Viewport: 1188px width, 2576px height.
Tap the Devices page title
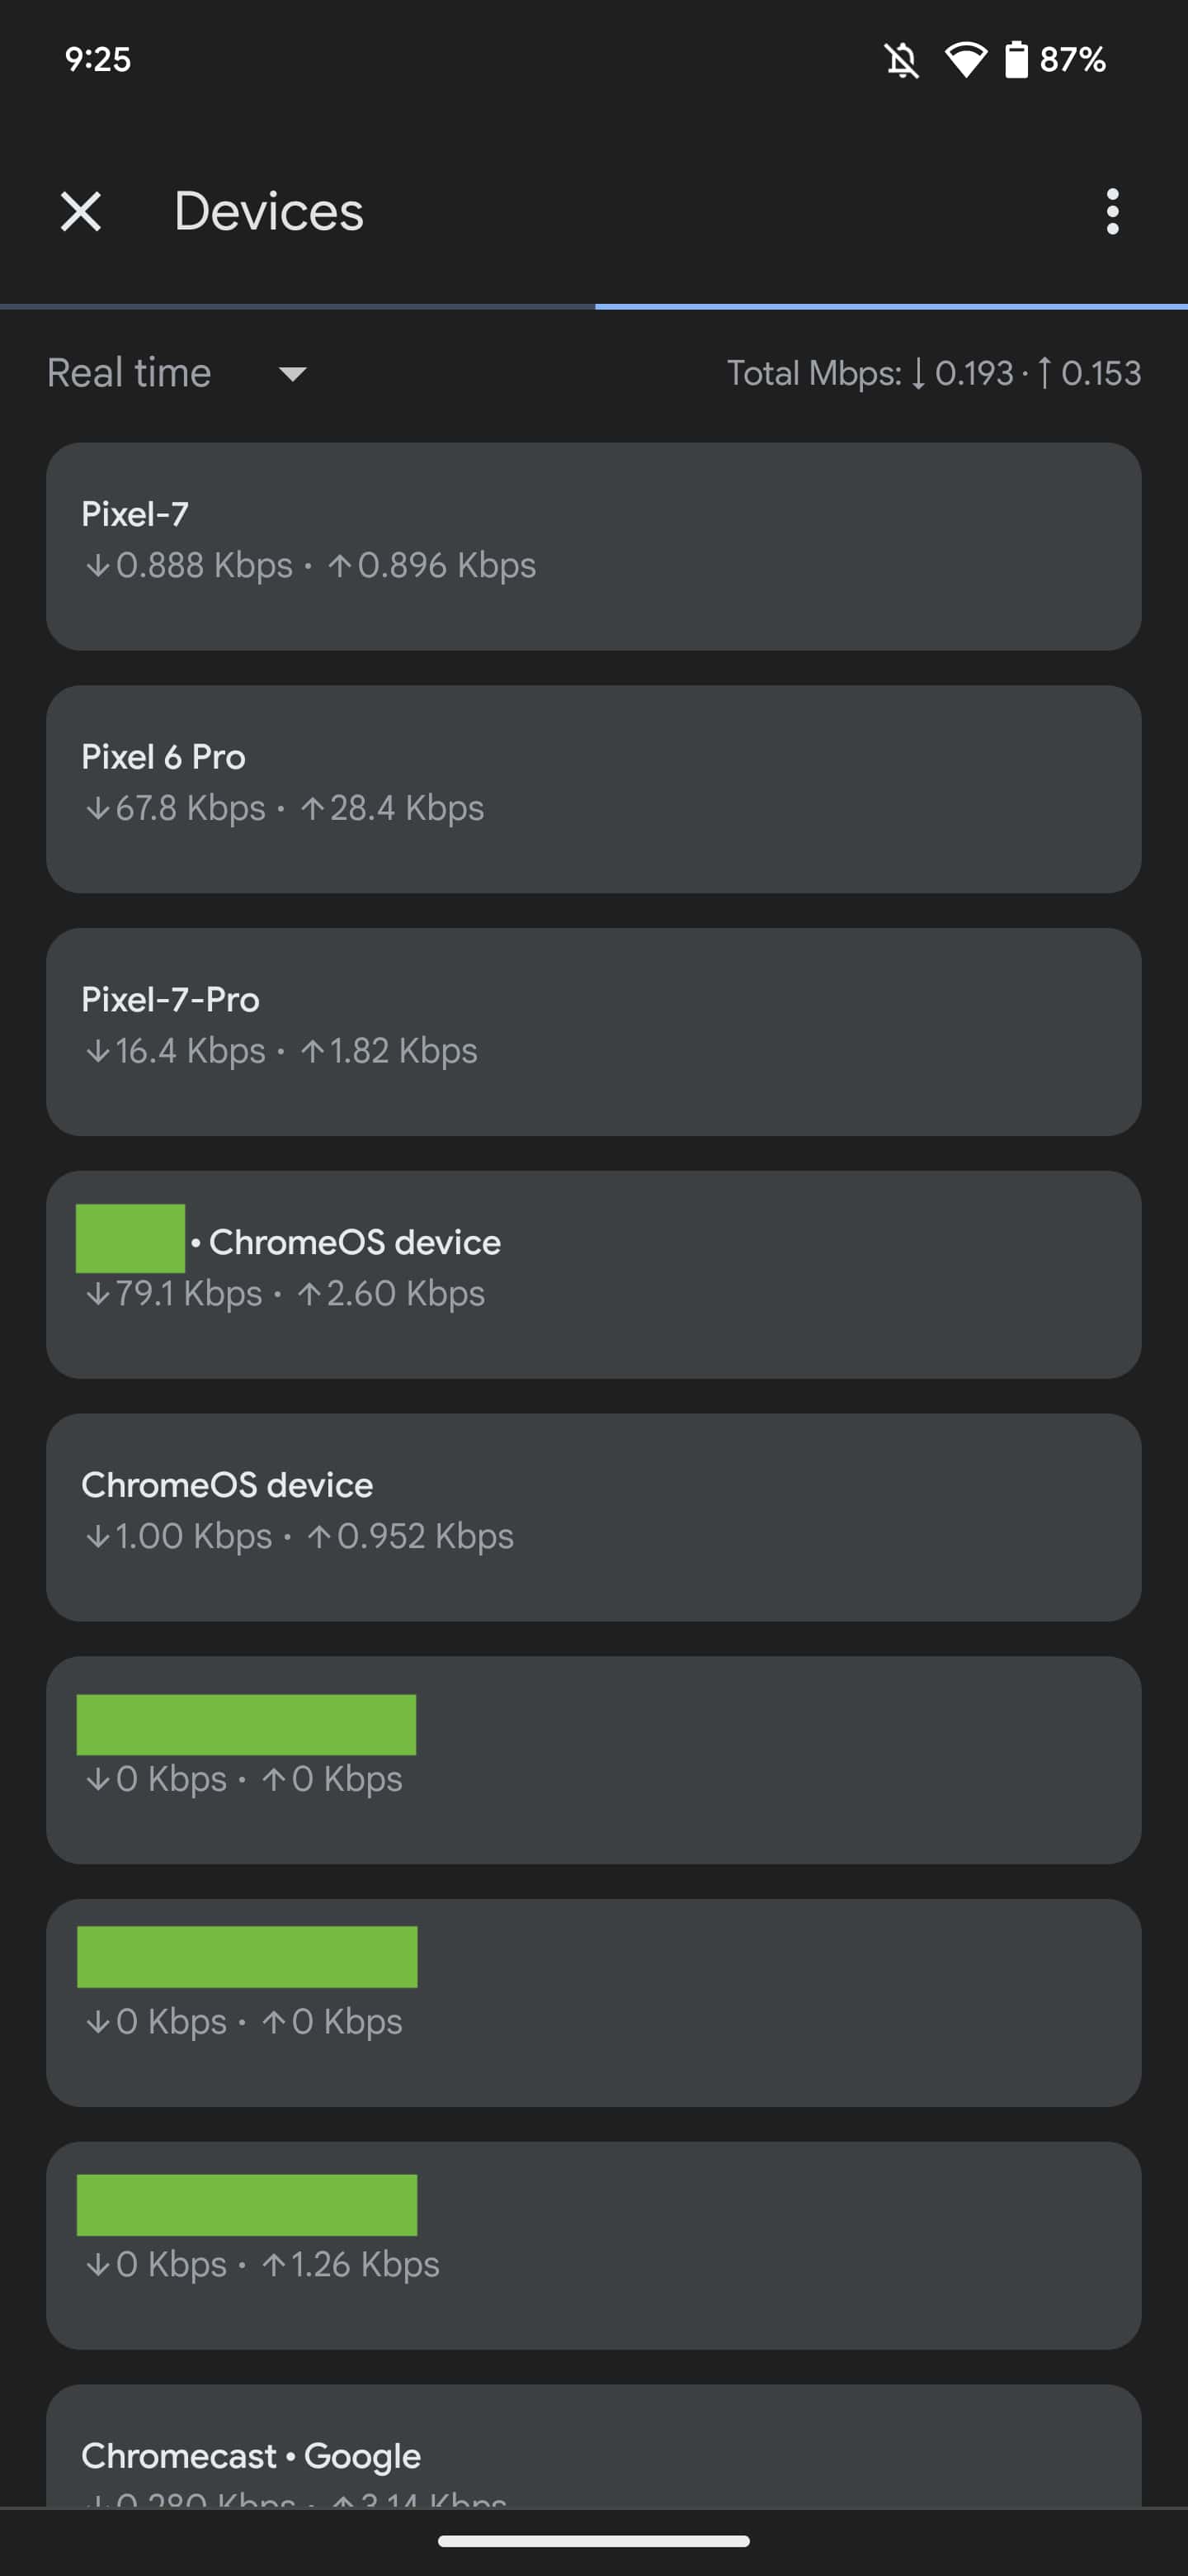pos(269,212)
